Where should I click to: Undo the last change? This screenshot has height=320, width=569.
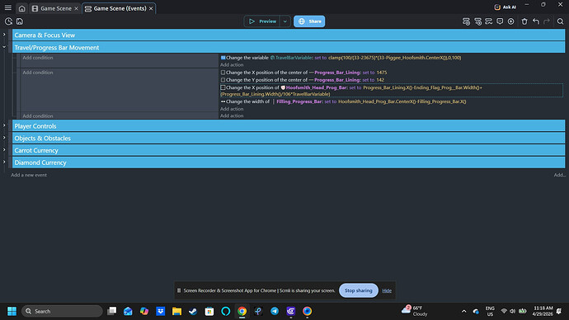[x=536, y=21]
